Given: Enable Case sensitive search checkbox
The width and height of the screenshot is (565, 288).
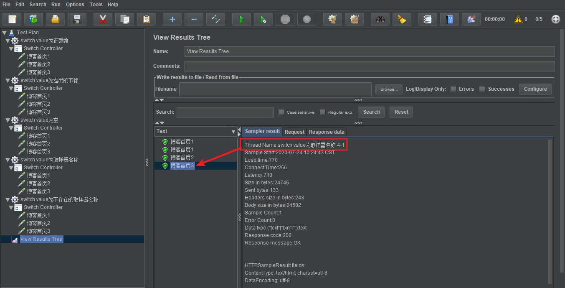Looking at the screenshot, I should pyautogui.click(x=281, y=112).
